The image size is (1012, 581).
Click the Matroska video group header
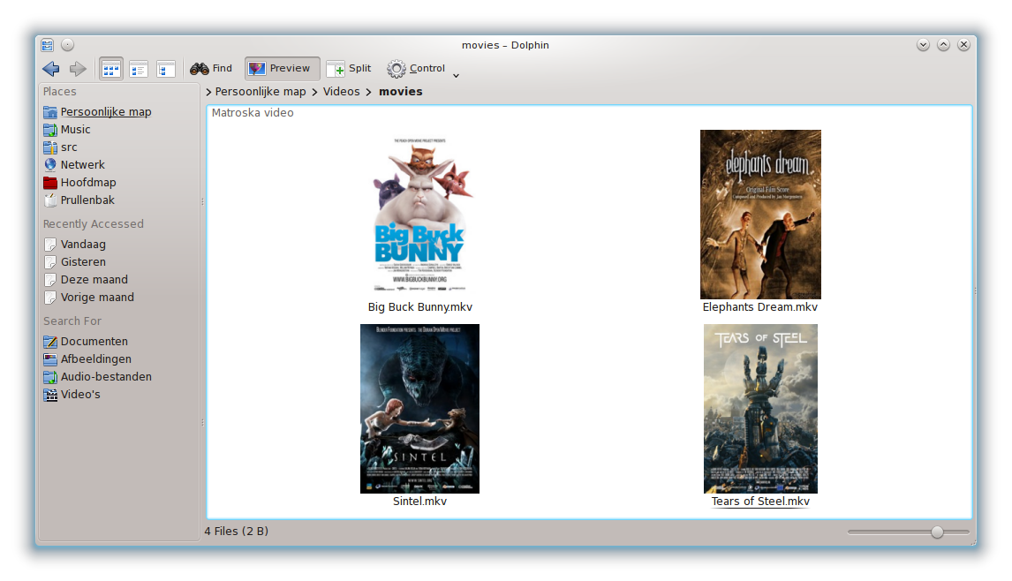tap(253, 113)
